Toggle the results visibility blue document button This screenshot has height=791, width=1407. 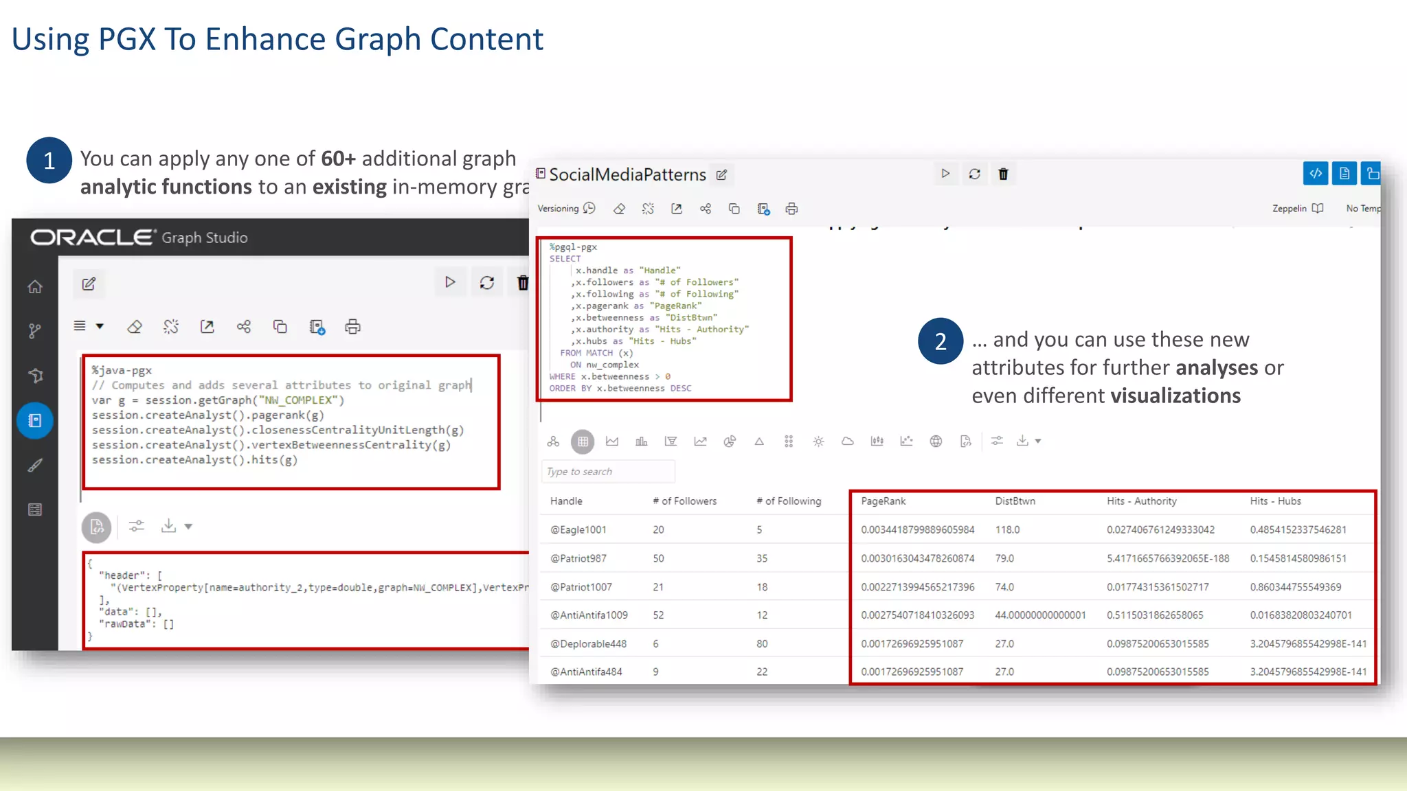(x=1344, y=173)
